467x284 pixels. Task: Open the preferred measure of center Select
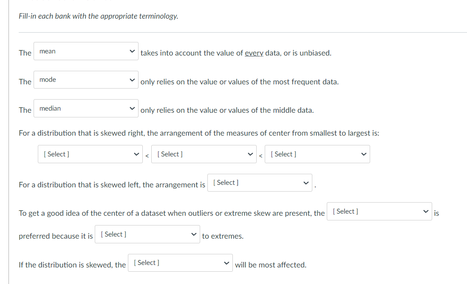tap(378, 211)
